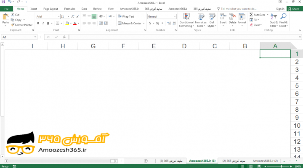Open the Clear dropdown
This screenshot has height=168, width=303.
(x=256, y=25)
